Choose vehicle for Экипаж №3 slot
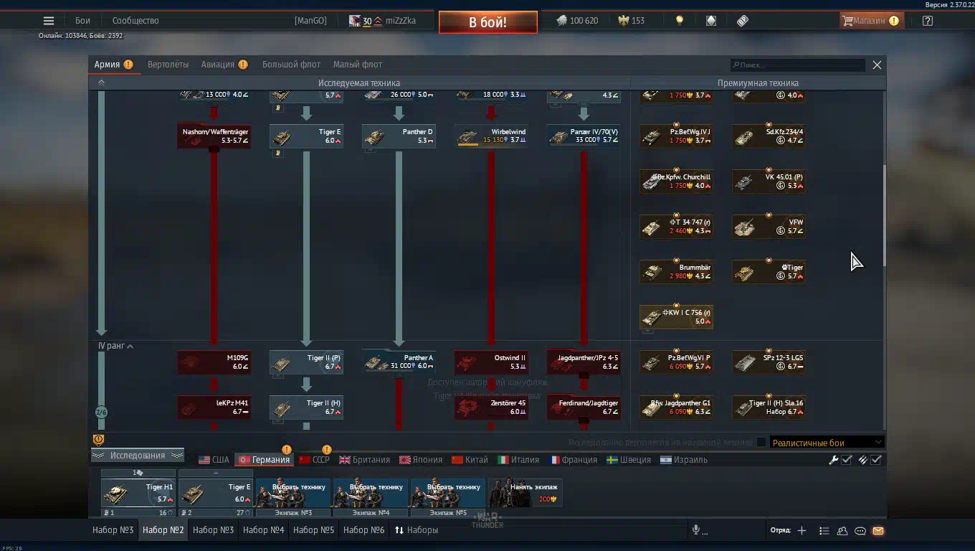Screen dimensions: 975x551 tap(293, 494)
